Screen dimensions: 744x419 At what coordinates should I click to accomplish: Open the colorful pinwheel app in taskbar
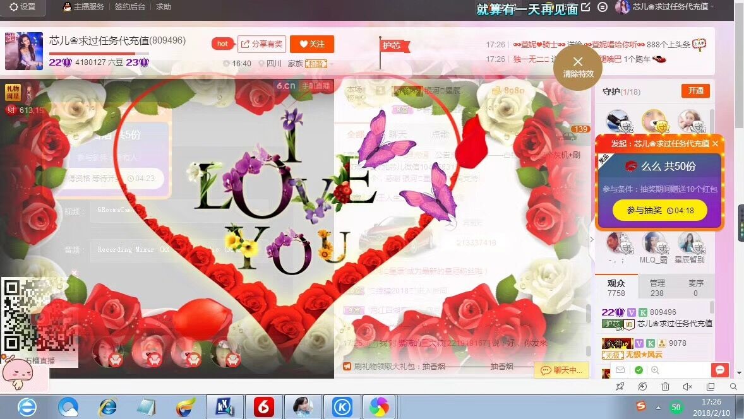(x=379, y=406)
